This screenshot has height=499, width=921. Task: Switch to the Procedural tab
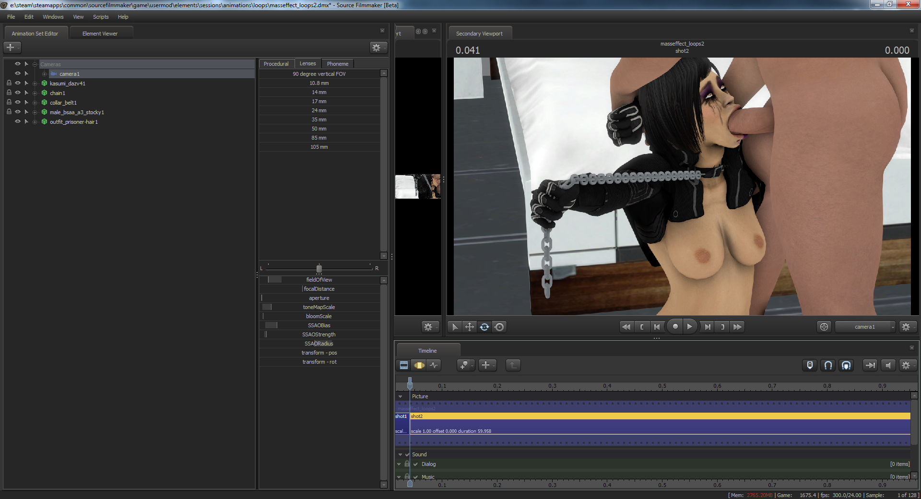[x=276, y=64]
